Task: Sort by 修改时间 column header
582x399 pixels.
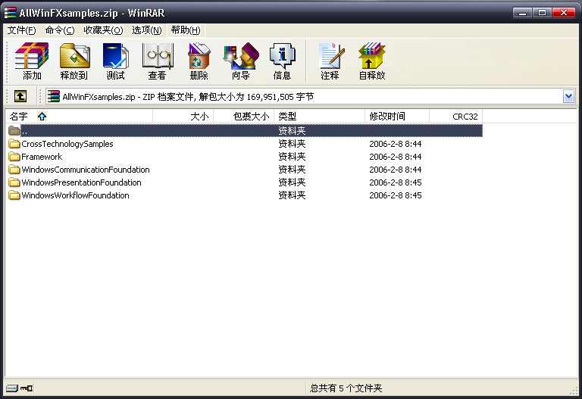Action: point(397,117)
